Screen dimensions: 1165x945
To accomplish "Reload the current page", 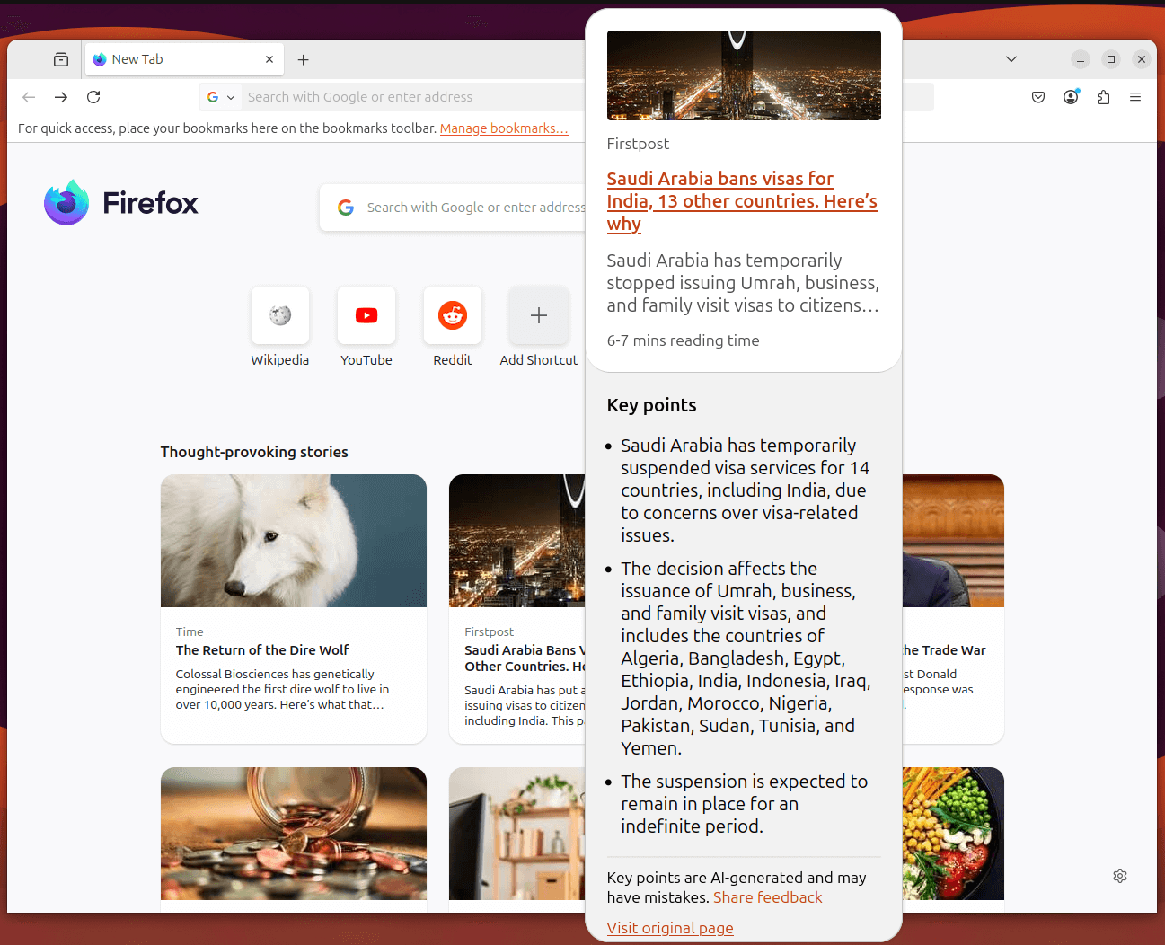I will [x=93, y=96].
